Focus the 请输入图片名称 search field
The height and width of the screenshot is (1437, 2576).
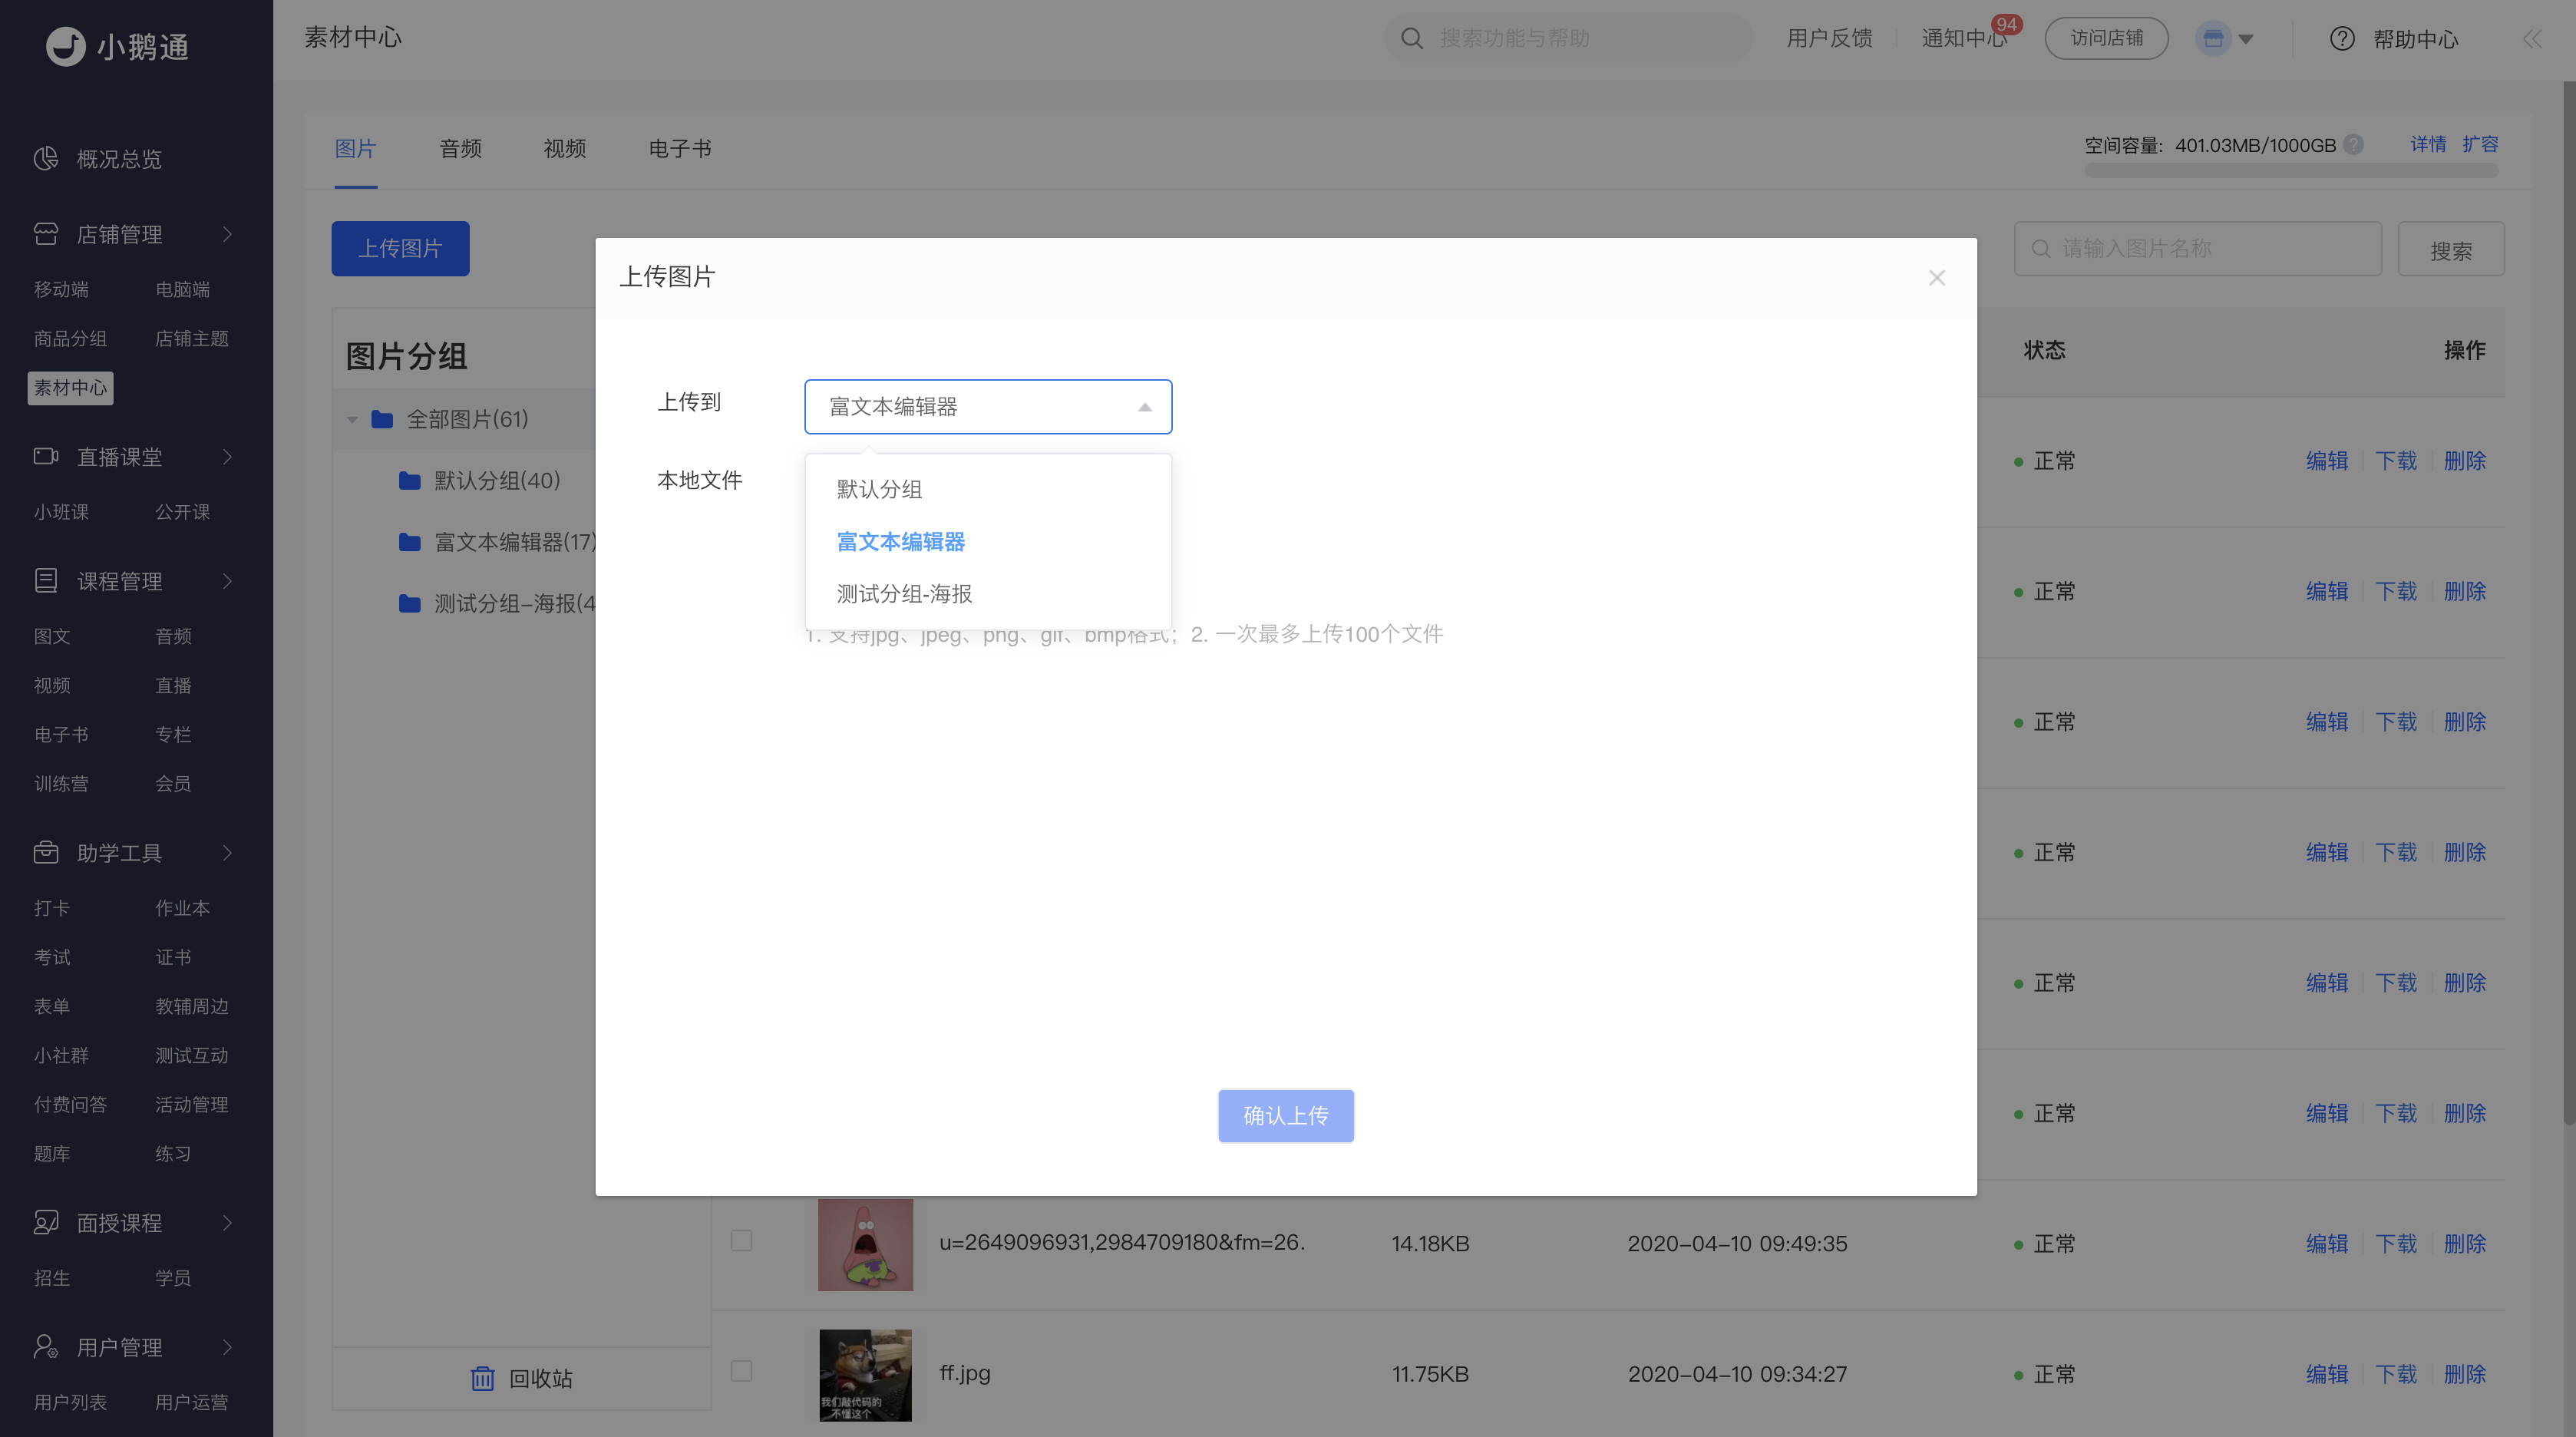click(x=2198, y=249)
